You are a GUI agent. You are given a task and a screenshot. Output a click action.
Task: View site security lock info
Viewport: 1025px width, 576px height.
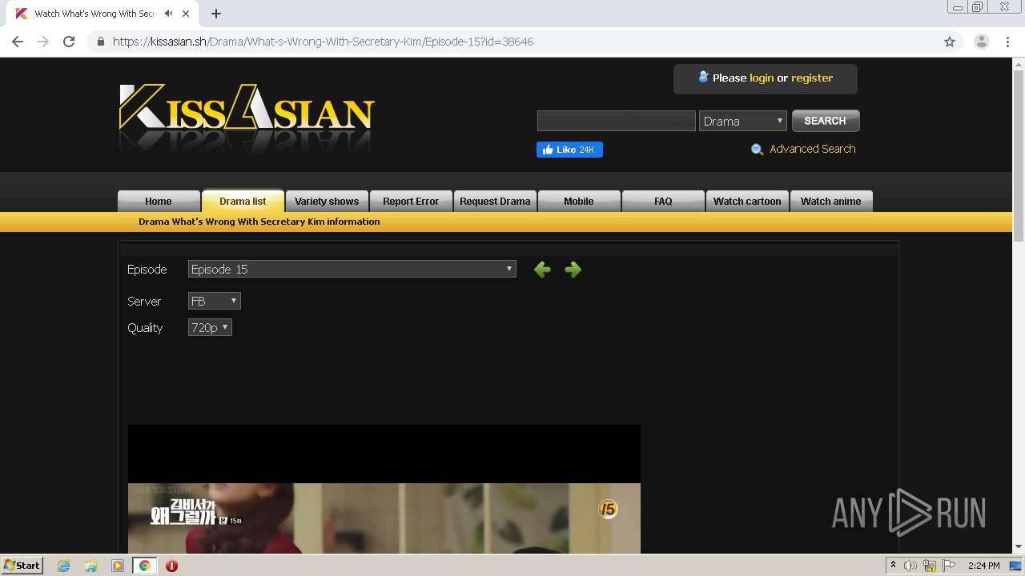(x=101, y=42)
